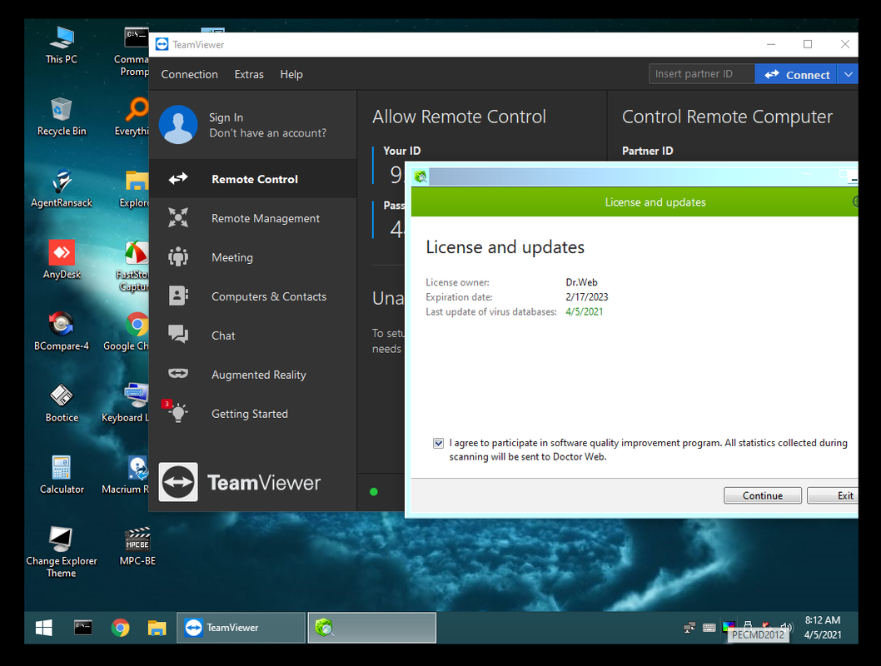Click network icon in system tray
The height and width of the screenshot is (666, 881).
point(689,627)
